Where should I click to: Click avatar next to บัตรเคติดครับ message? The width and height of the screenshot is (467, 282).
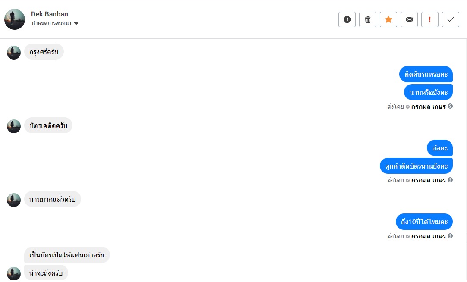tap(14, 126)
